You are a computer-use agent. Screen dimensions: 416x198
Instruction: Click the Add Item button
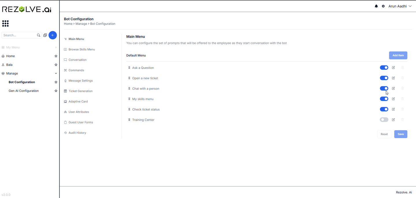(398, 55)
